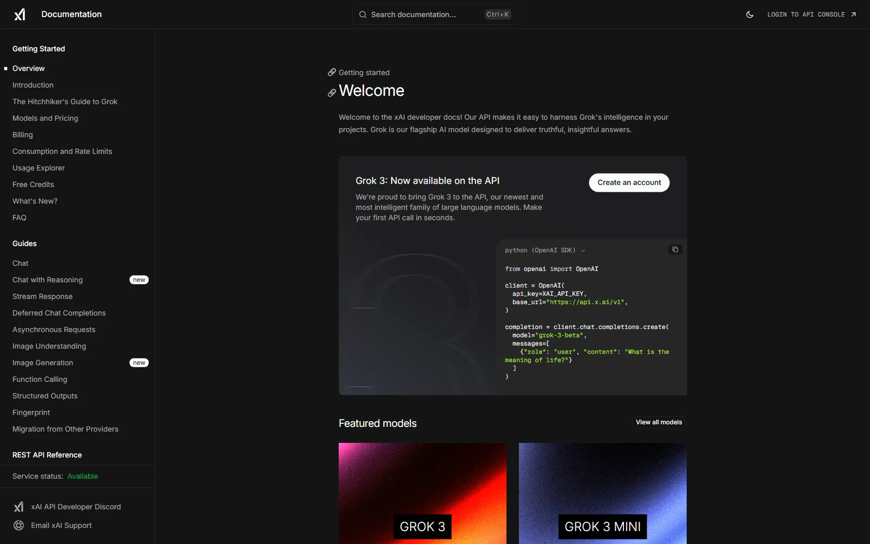
Task: Open Image Generation guide
Action: point(43,363)
